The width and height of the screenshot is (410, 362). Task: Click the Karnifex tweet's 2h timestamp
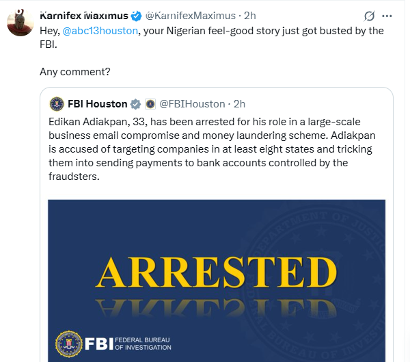pos(250,15)
